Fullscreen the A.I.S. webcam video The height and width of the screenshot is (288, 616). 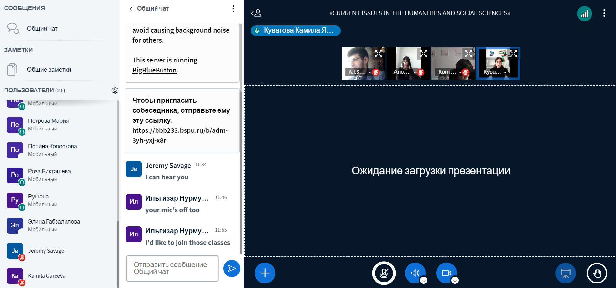pos(379,53)
